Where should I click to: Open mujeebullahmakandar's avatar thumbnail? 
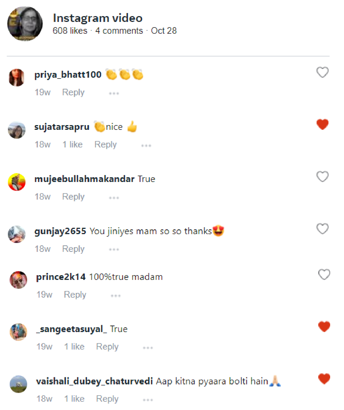tap(17, 182)
